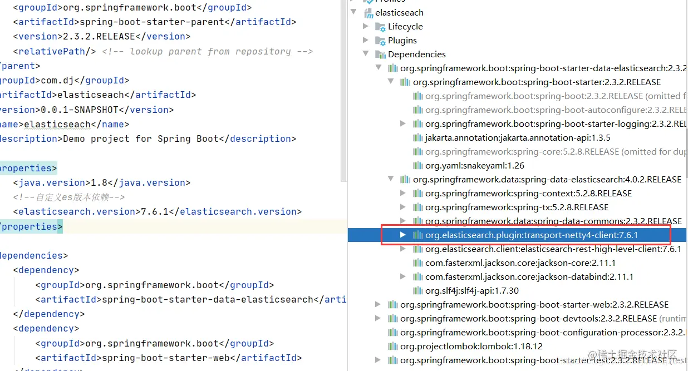Click the spring-boot-starter-web library icon
Viewport: 688px width, 371px height.
tap(393, 304)
